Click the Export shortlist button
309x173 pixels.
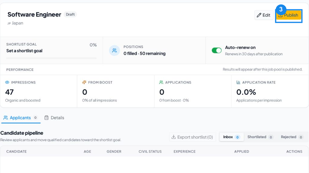point(192,137)
